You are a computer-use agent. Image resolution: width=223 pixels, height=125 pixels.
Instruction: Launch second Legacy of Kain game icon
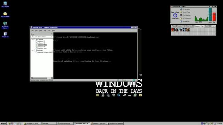coord(177,30)
